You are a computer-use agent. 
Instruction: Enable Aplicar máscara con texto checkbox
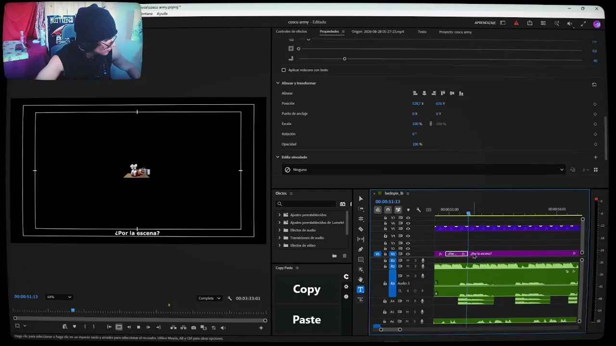click(283, 70)
